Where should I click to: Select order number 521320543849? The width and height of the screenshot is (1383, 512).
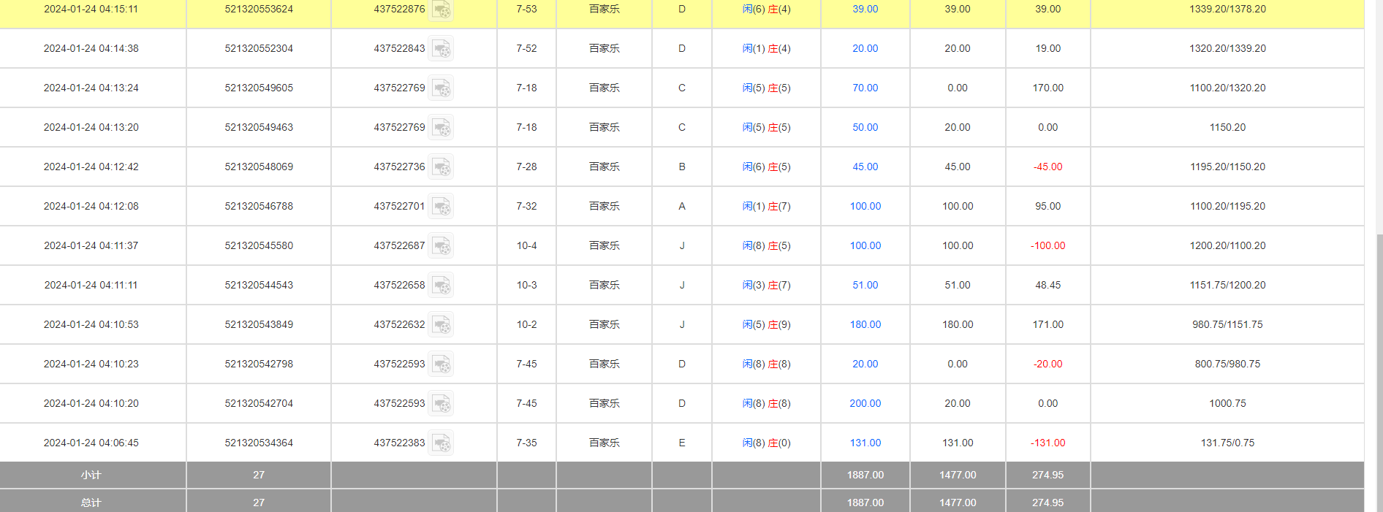259,324
